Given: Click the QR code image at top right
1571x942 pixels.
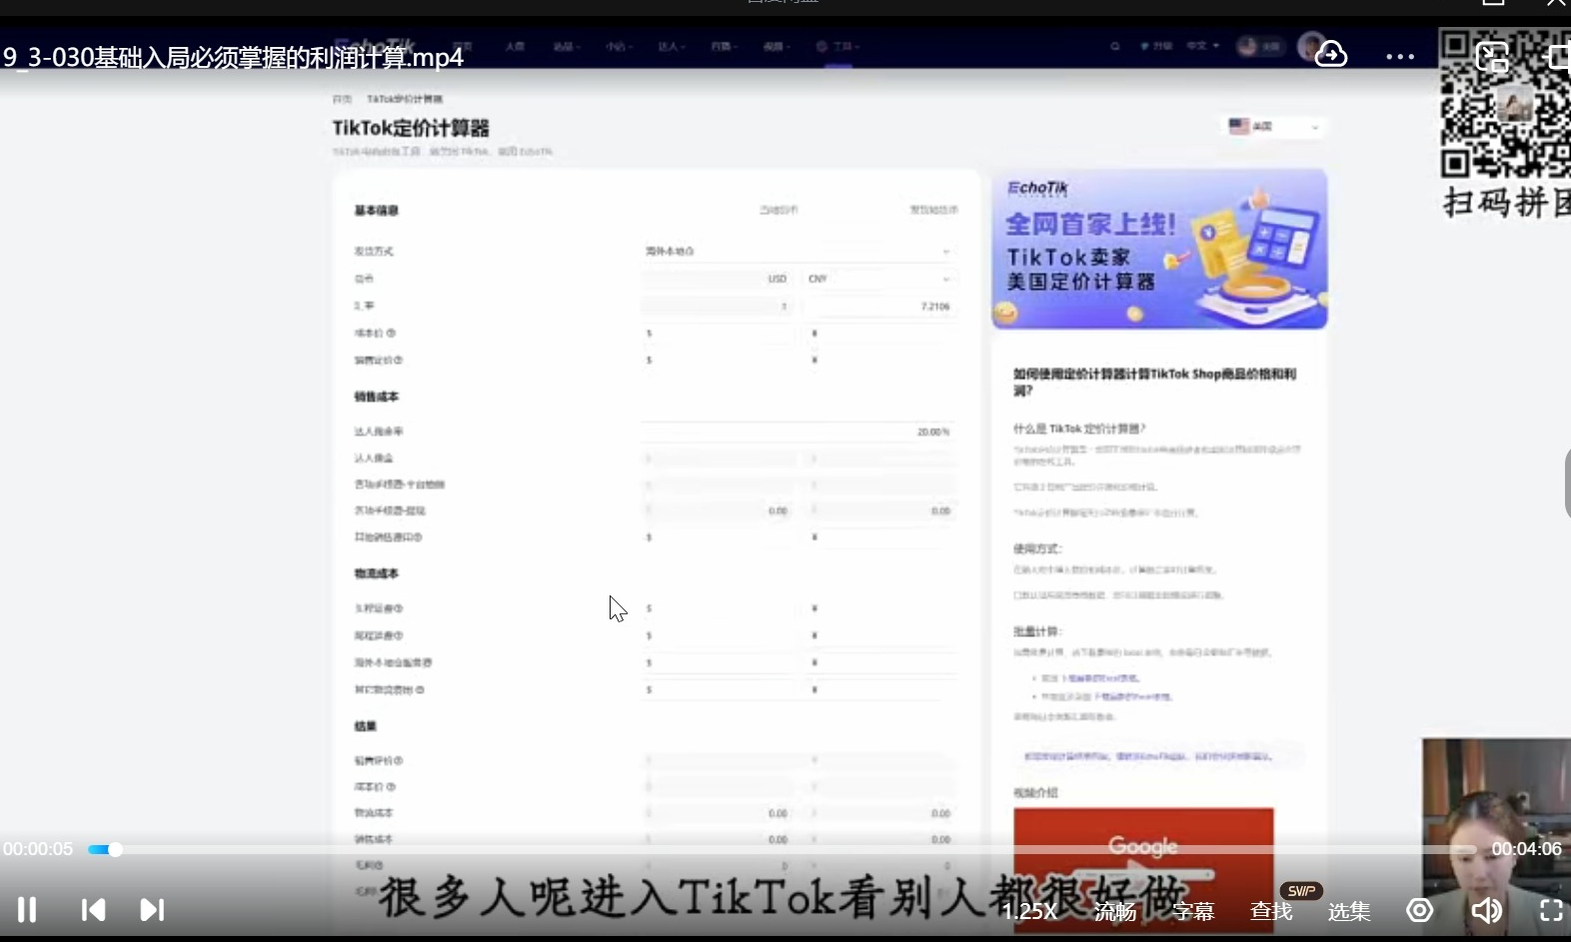Looking at the screenshot, I should tap(1505, 104).
